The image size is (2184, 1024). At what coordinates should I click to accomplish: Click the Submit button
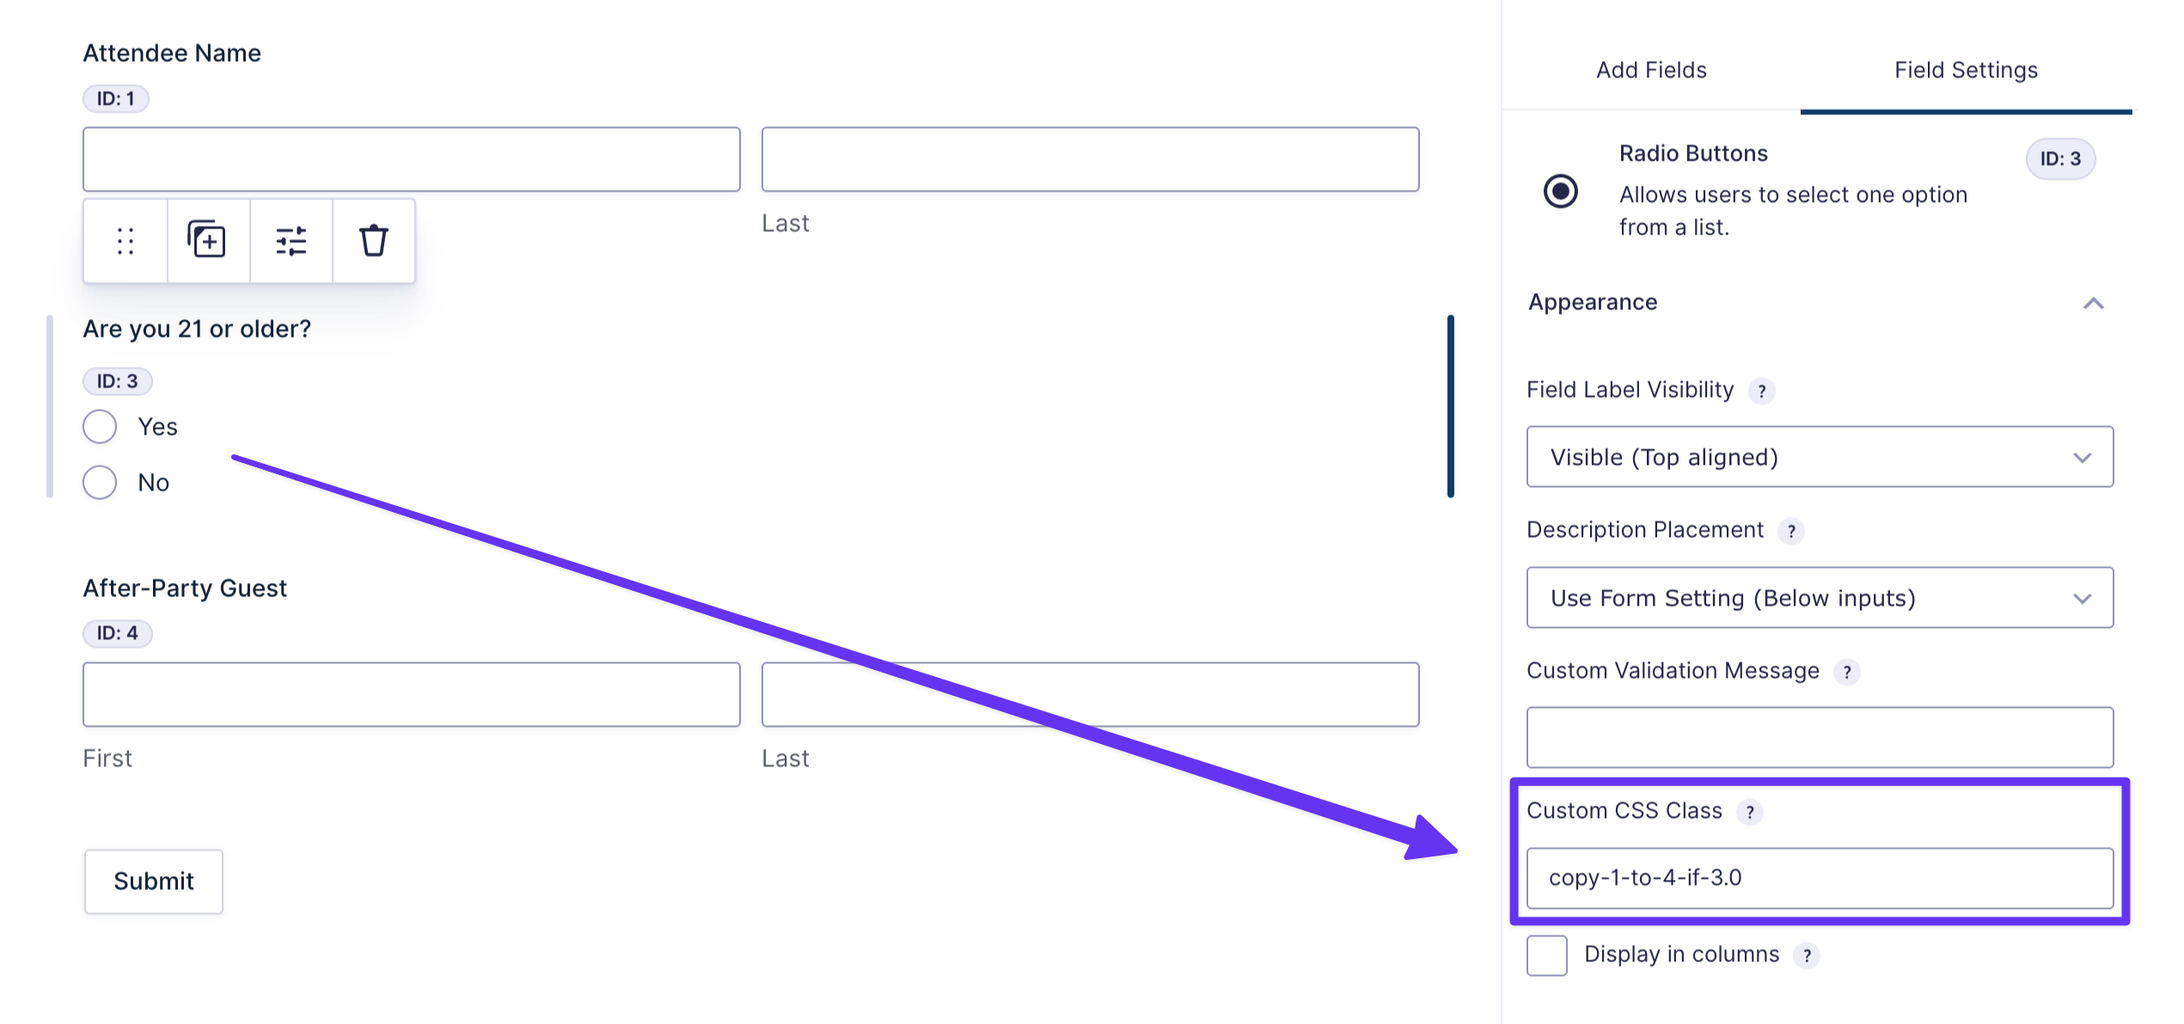[154, 881]
